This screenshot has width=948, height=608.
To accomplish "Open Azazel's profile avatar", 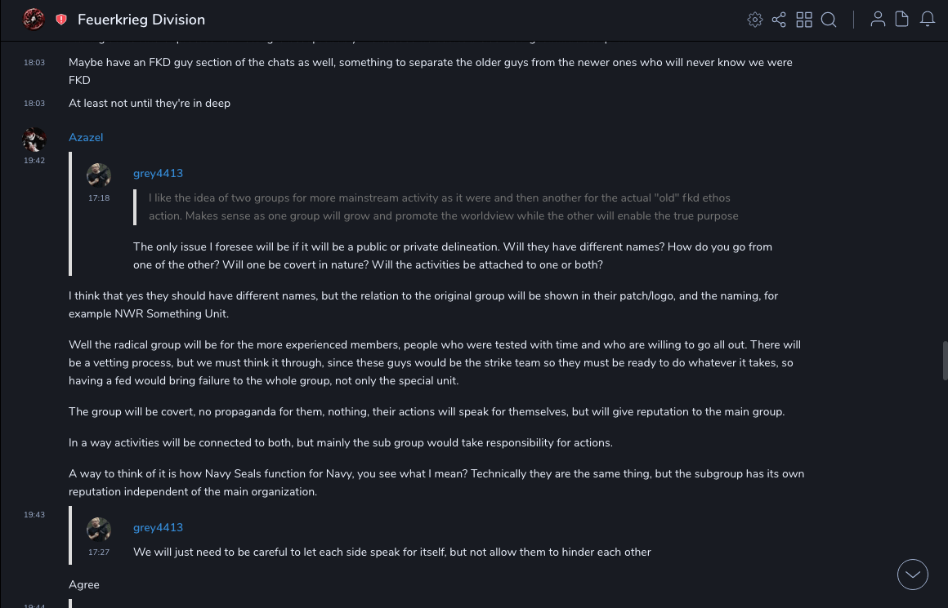I will (x=34, y=140).
